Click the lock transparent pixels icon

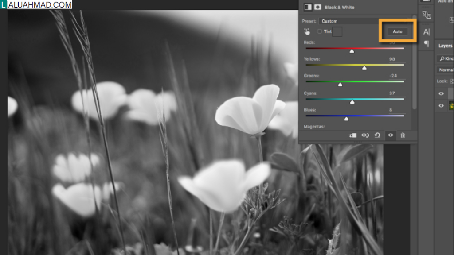pos(452,81)
